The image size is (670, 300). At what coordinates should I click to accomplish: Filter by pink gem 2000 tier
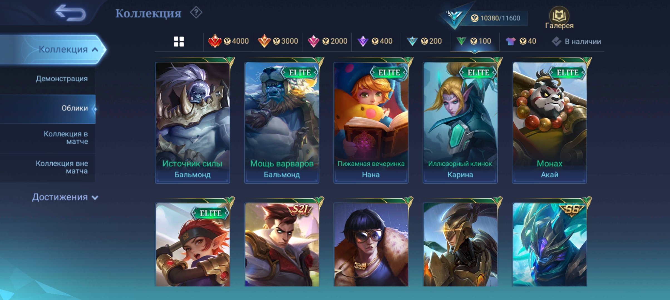pyautogui.click(x=327, y=41)
